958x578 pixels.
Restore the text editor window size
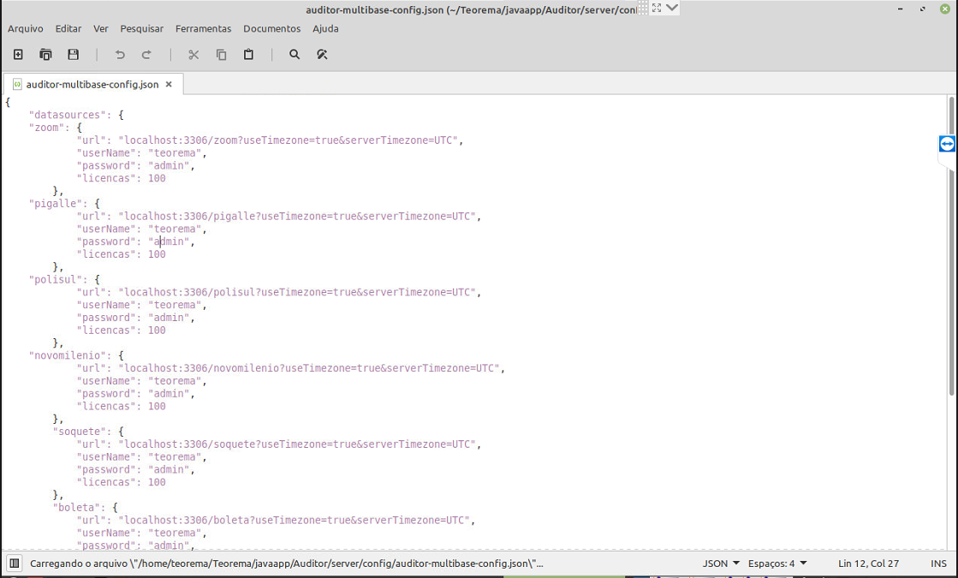(923, 9)
